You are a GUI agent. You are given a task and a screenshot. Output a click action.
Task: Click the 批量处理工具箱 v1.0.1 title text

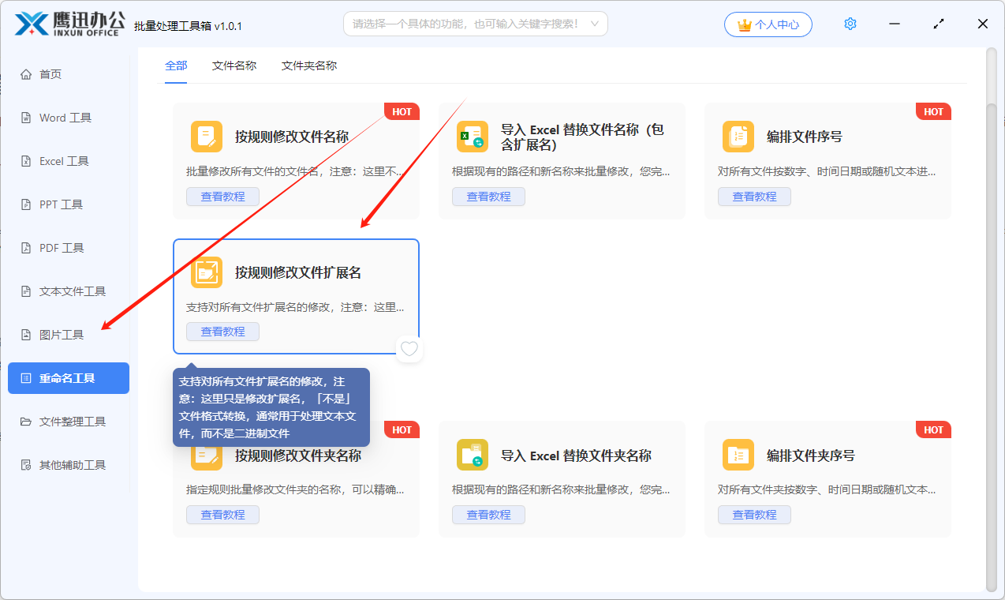click(x=188, y=26)
